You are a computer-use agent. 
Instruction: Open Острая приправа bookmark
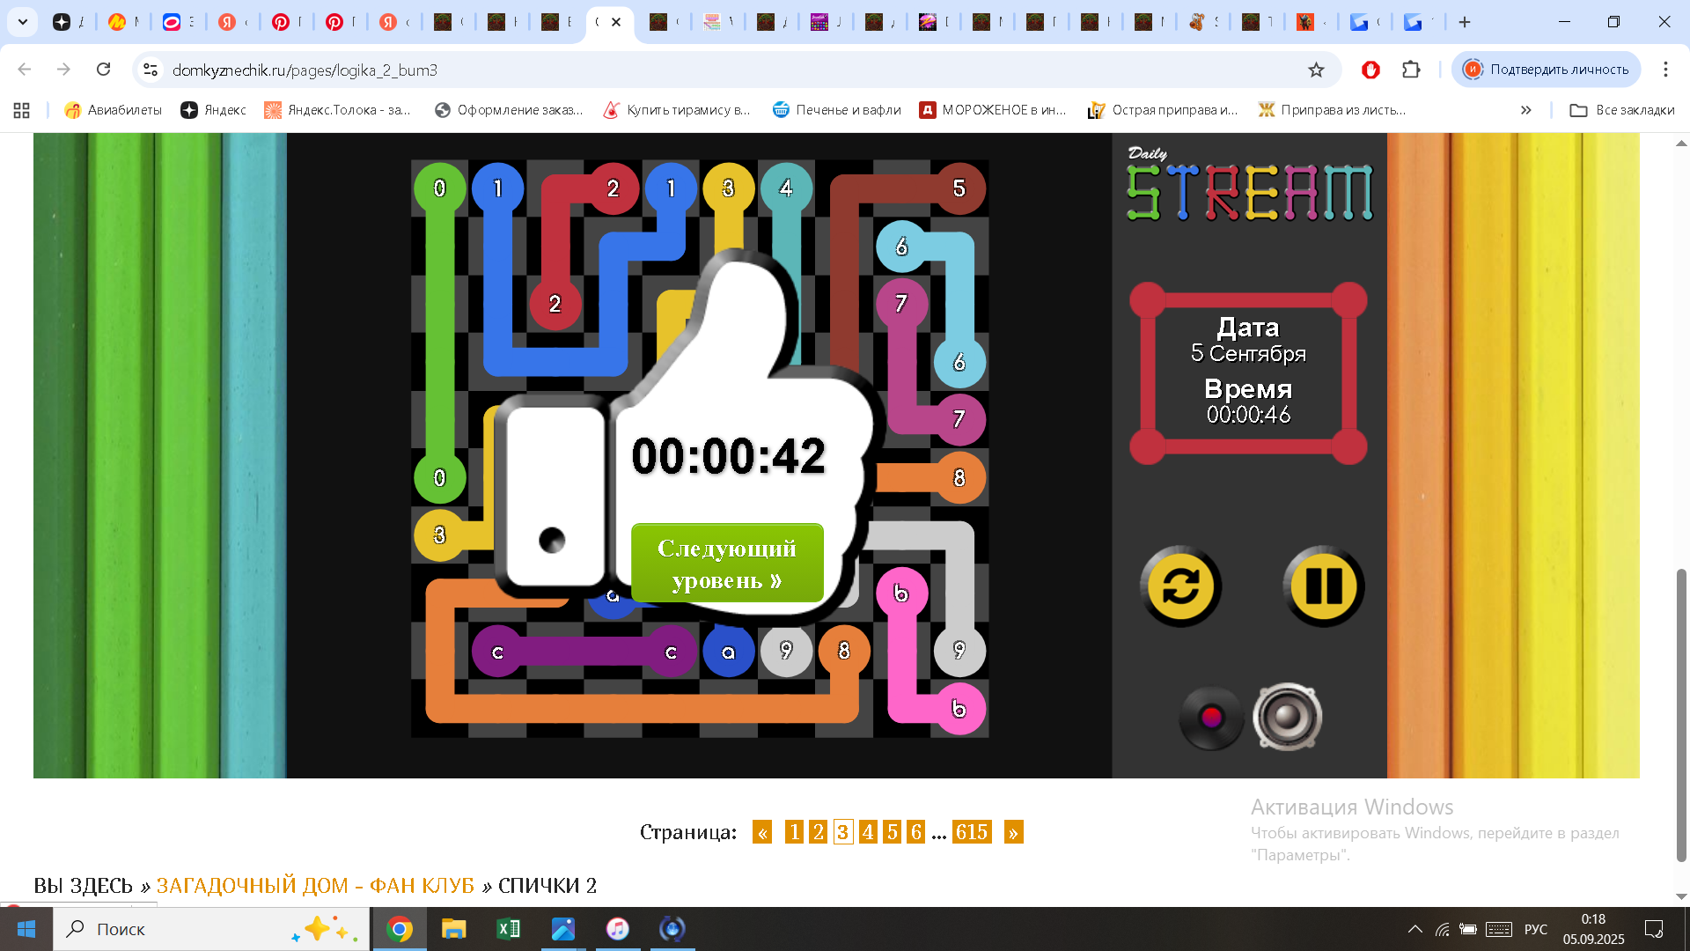(x=1163, y=110)
